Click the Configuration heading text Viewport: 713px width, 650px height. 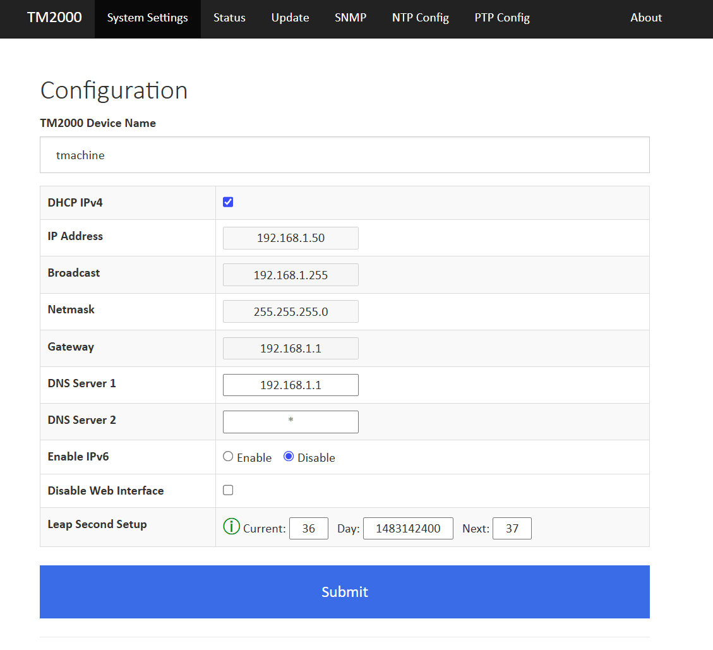coord(114,90)
